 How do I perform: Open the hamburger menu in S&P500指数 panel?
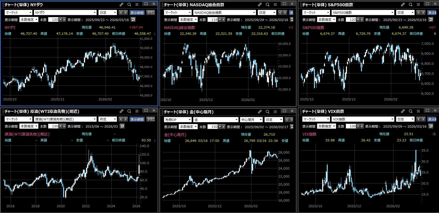coord(418,4)
